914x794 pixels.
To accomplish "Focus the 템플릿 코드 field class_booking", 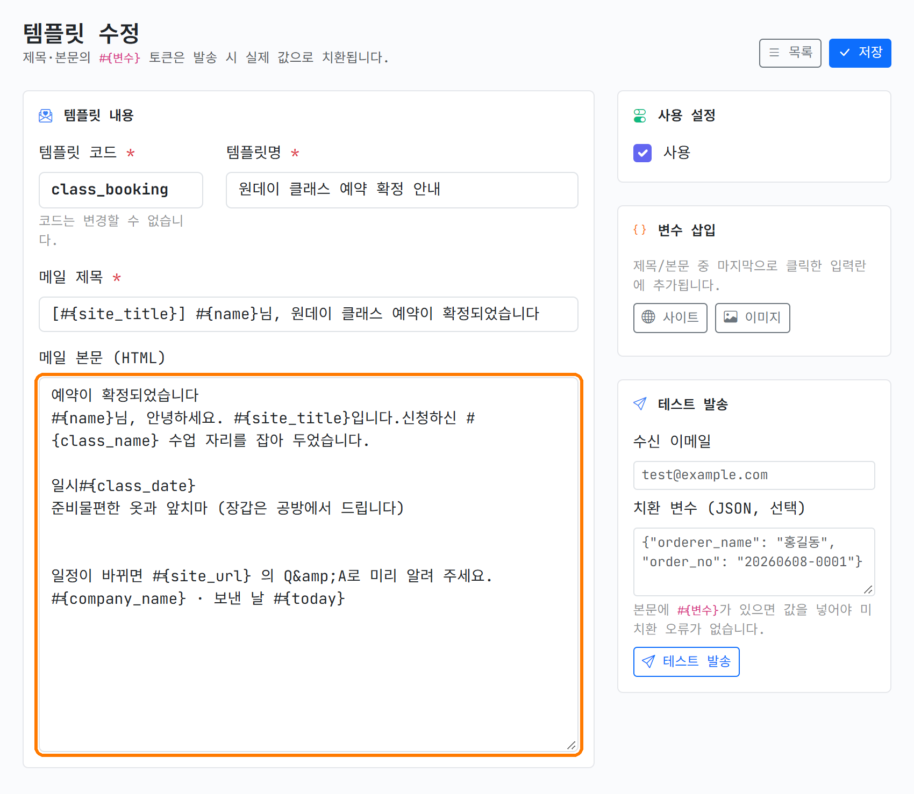I will [x=120, y=190].
